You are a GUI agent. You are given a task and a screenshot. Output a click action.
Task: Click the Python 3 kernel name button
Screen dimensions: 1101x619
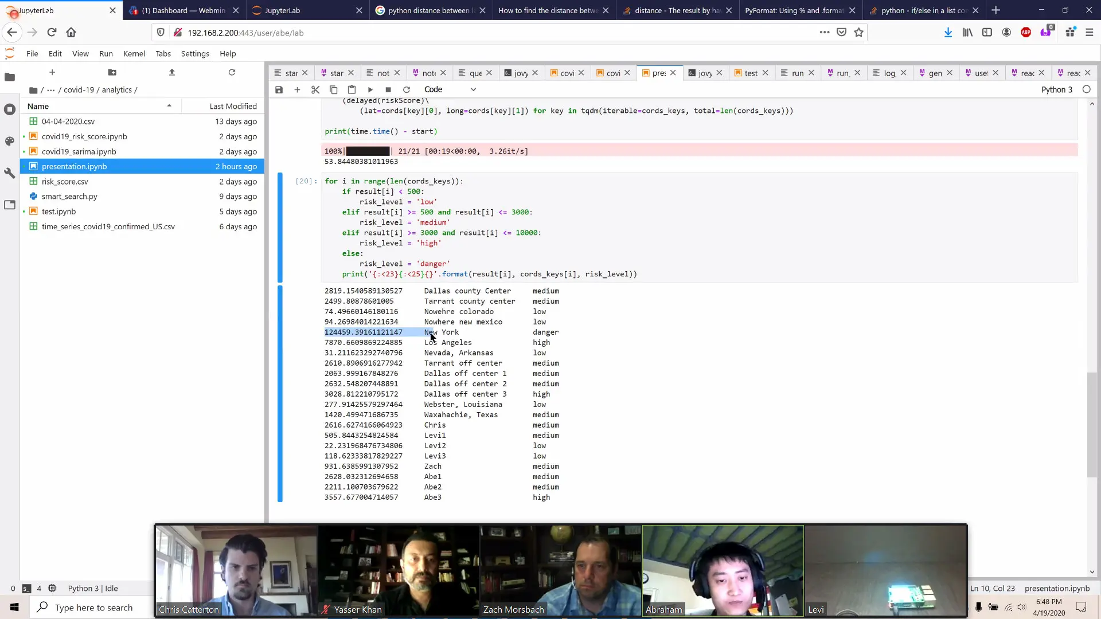(x=1056, y=89)
